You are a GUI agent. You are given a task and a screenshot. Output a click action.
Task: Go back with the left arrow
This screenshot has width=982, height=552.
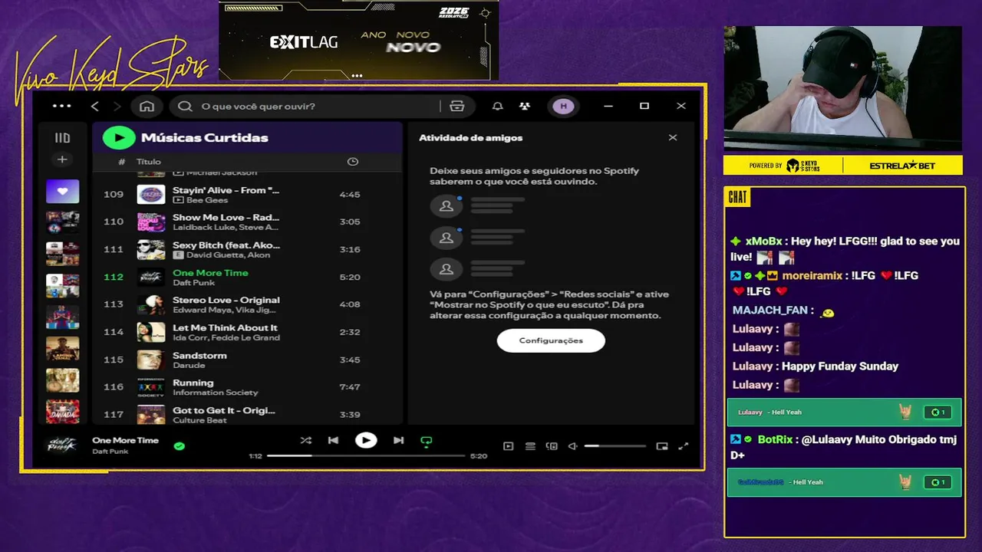[95, 107]
